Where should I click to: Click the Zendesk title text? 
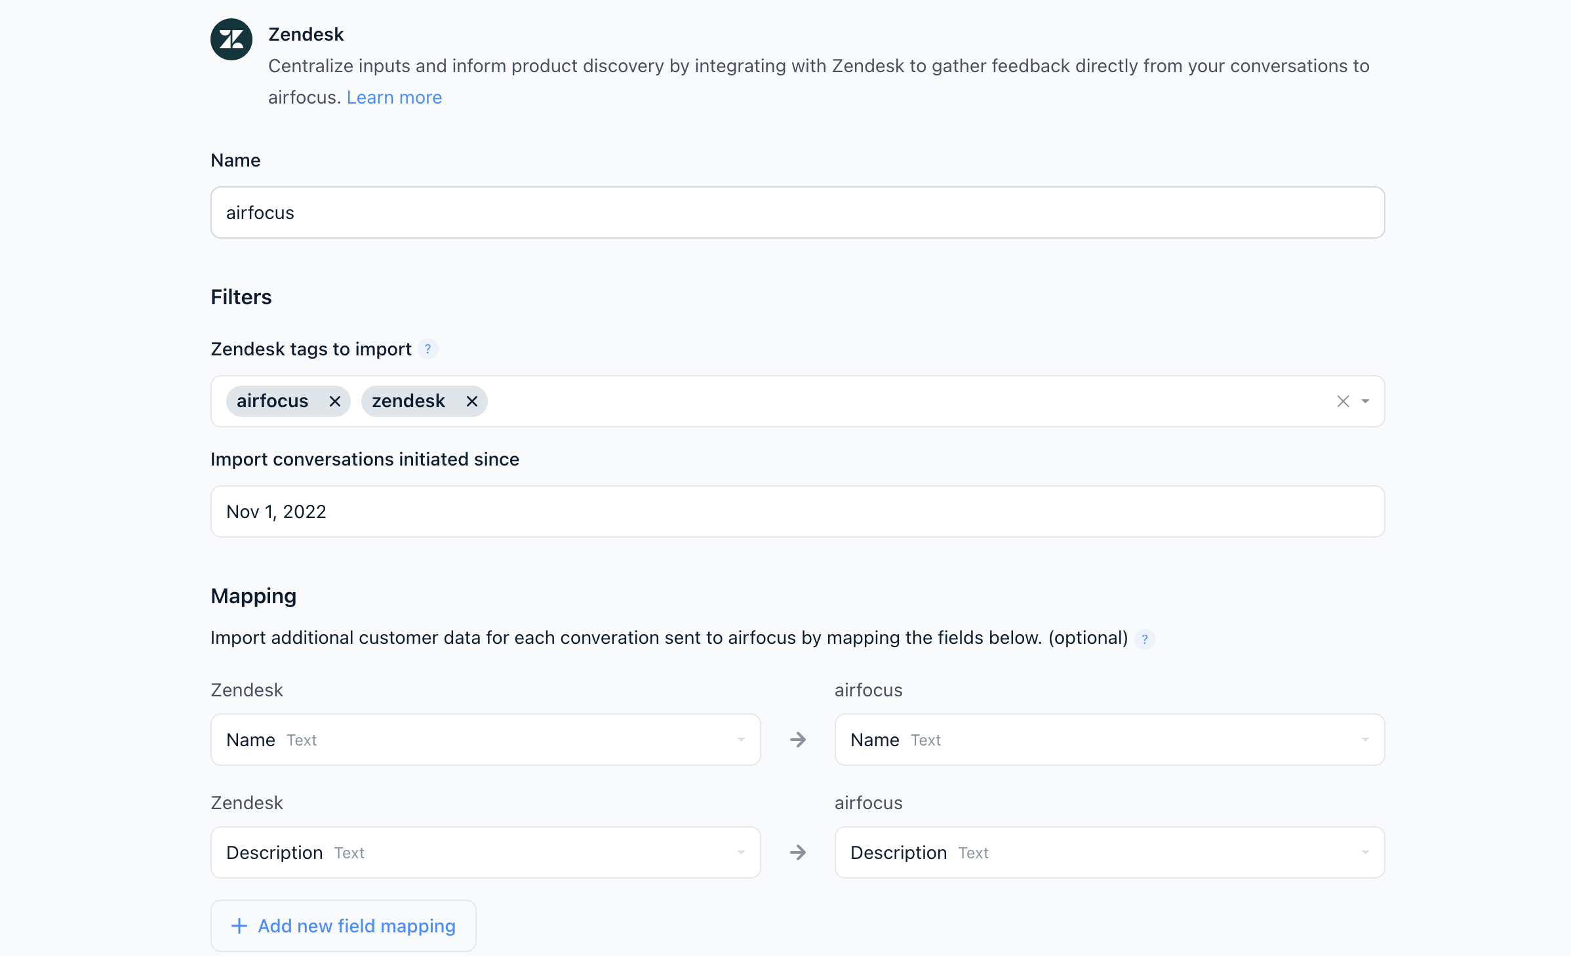coord(306,34)
